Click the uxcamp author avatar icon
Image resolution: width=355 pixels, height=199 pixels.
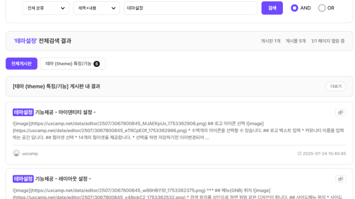click(x=16, y=153)
